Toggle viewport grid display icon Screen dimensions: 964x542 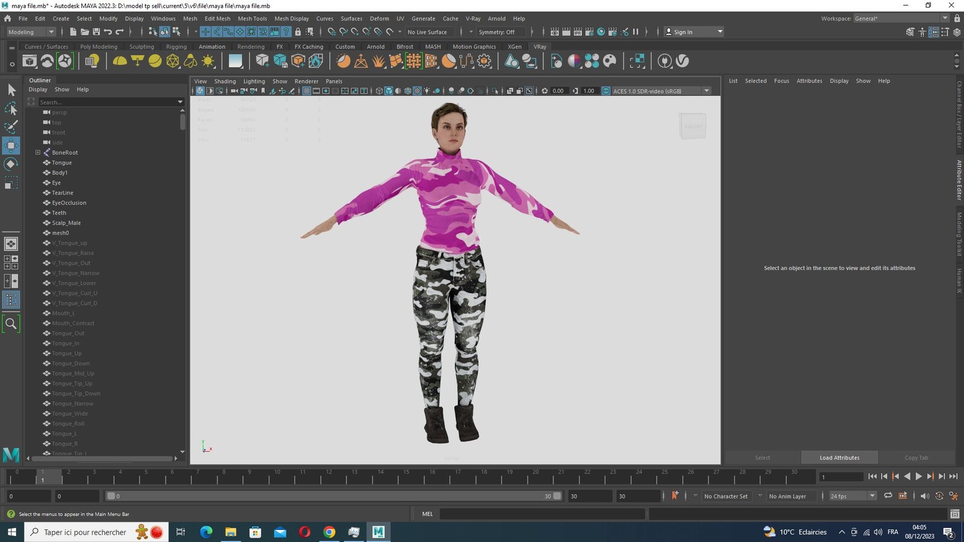point(307,91)
